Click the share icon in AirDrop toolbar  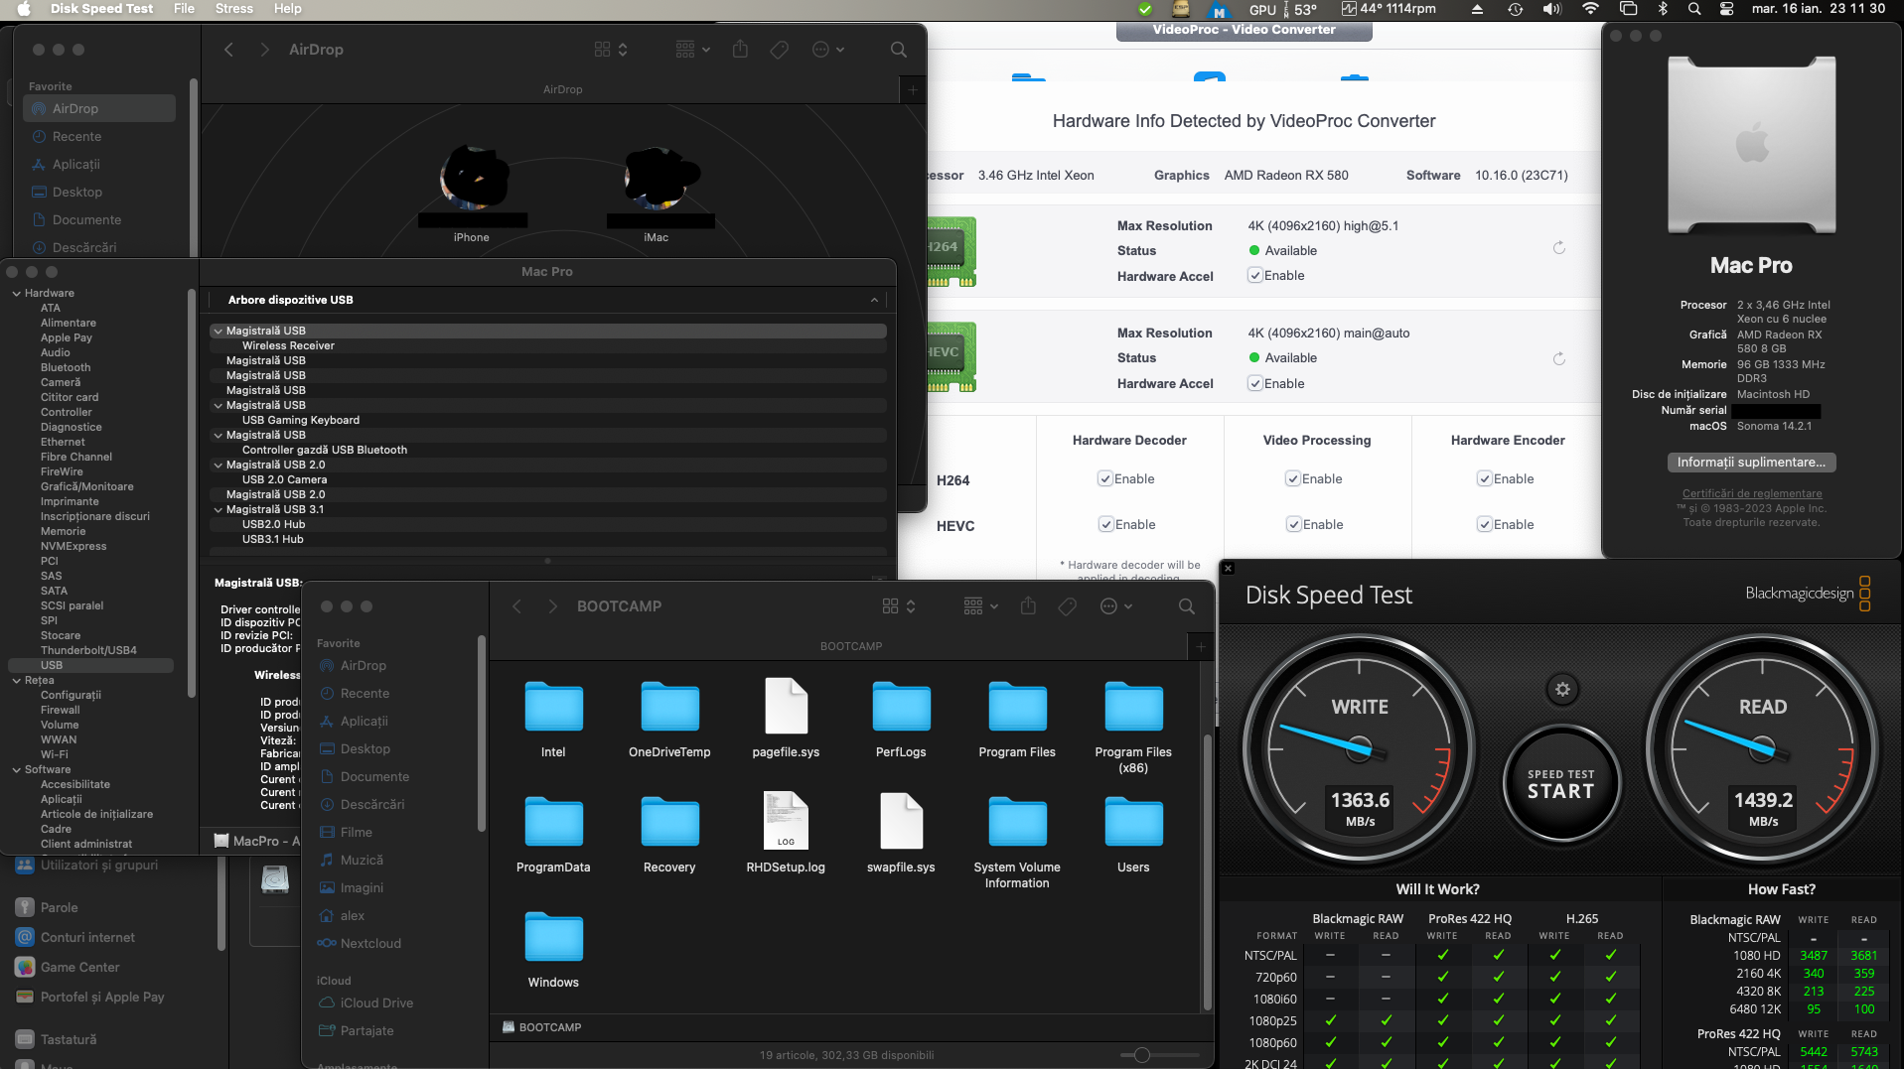tap(740, 50)
